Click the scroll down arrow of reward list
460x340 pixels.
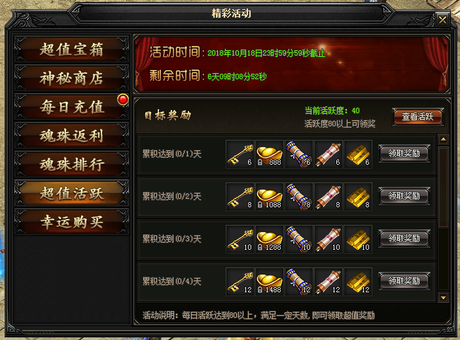click(443, 297)
